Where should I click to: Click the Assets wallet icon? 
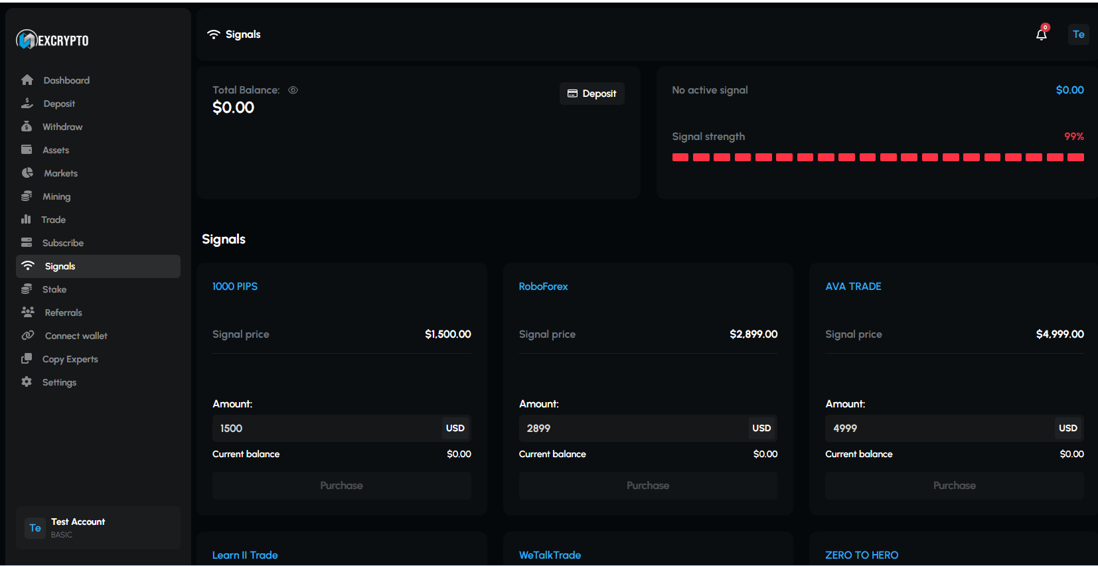point(27,149)
